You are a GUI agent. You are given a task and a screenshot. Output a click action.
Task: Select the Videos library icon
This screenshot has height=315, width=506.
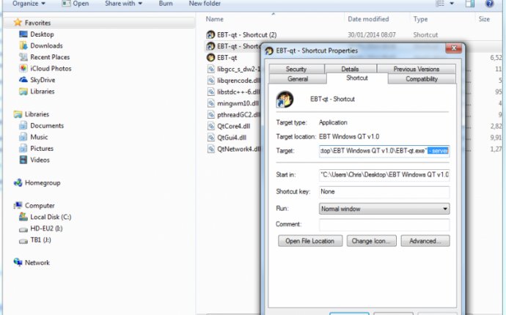23,160
